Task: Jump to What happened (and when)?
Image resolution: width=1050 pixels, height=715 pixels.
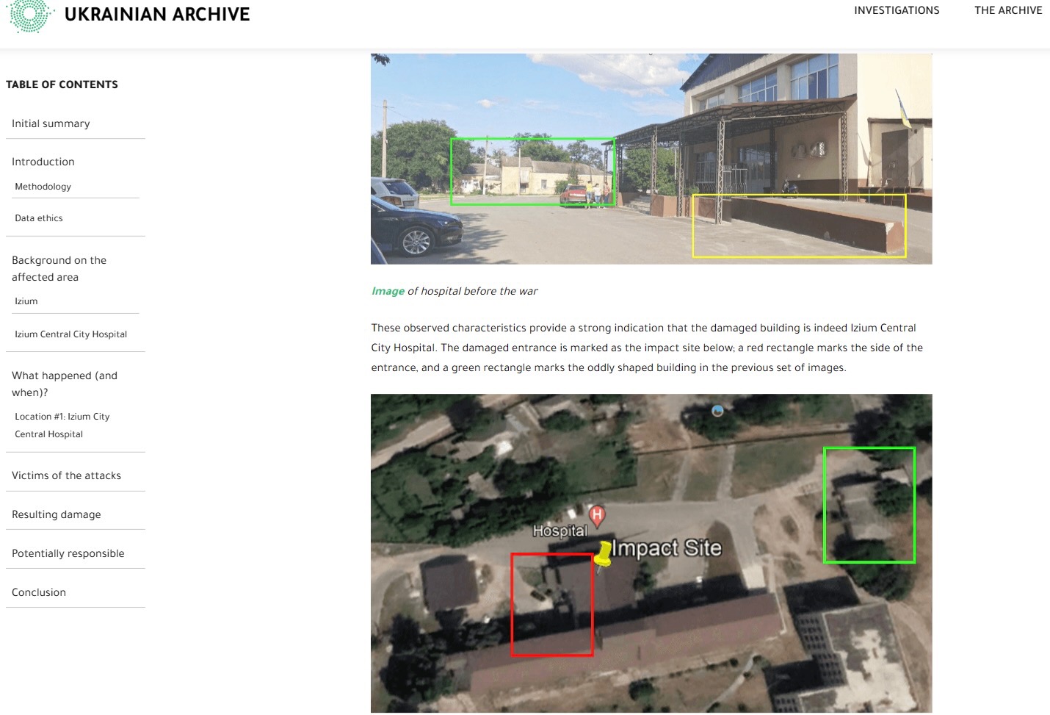Action: (x=65, y=384)
